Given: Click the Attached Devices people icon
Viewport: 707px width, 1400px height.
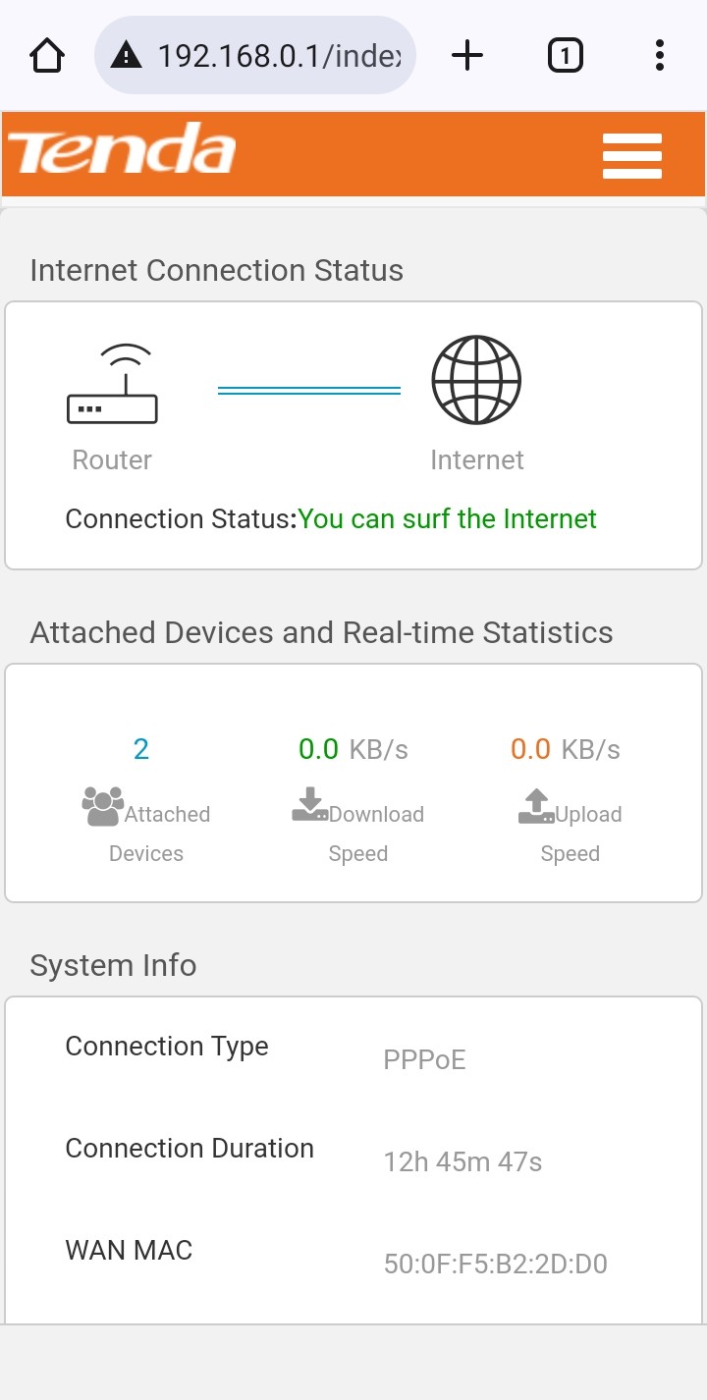Looking at the screenshot, I should coord(103,806).
